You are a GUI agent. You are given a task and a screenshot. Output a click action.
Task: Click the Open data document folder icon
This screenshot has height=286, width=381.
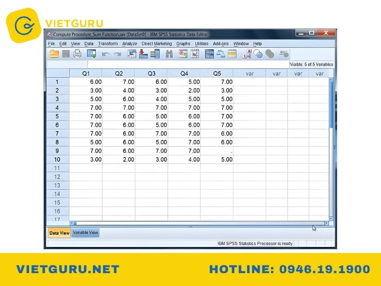pyautogui.click(x=54, y=53)
